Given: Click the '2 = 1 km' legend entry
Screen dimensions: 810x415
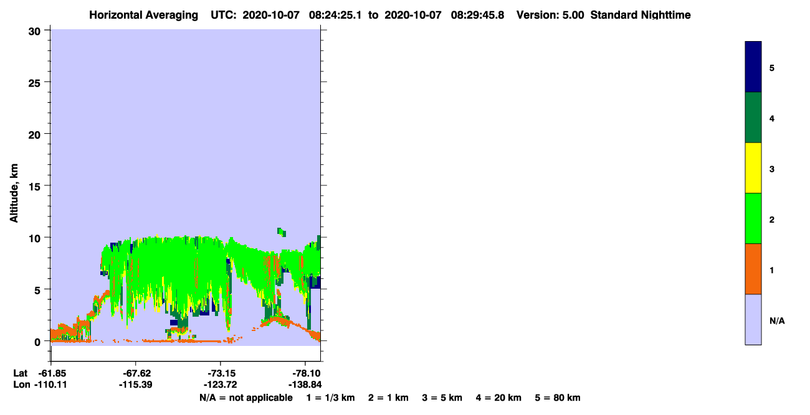Looking at the screenshot, I should click(x=388, y=398).
